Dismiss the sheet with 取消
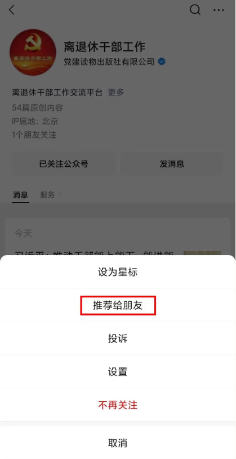 click(x=118, y=443)
